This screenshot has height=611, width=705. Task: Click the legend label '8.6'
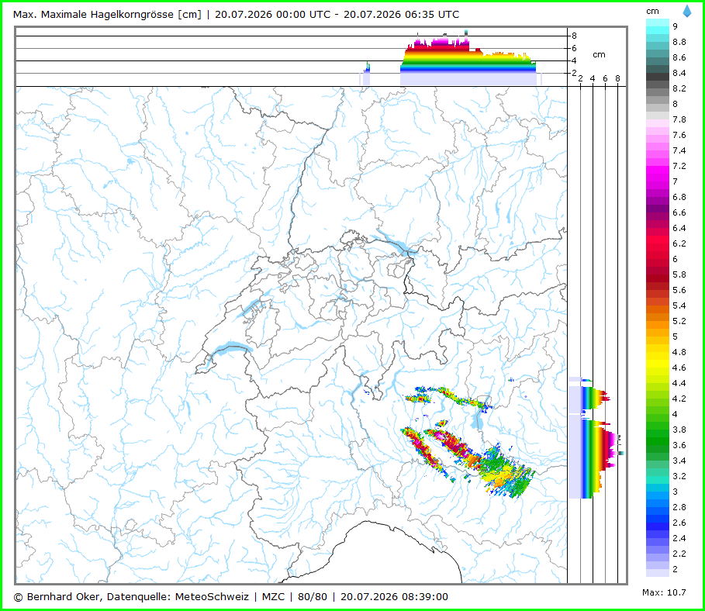(679, 57)
